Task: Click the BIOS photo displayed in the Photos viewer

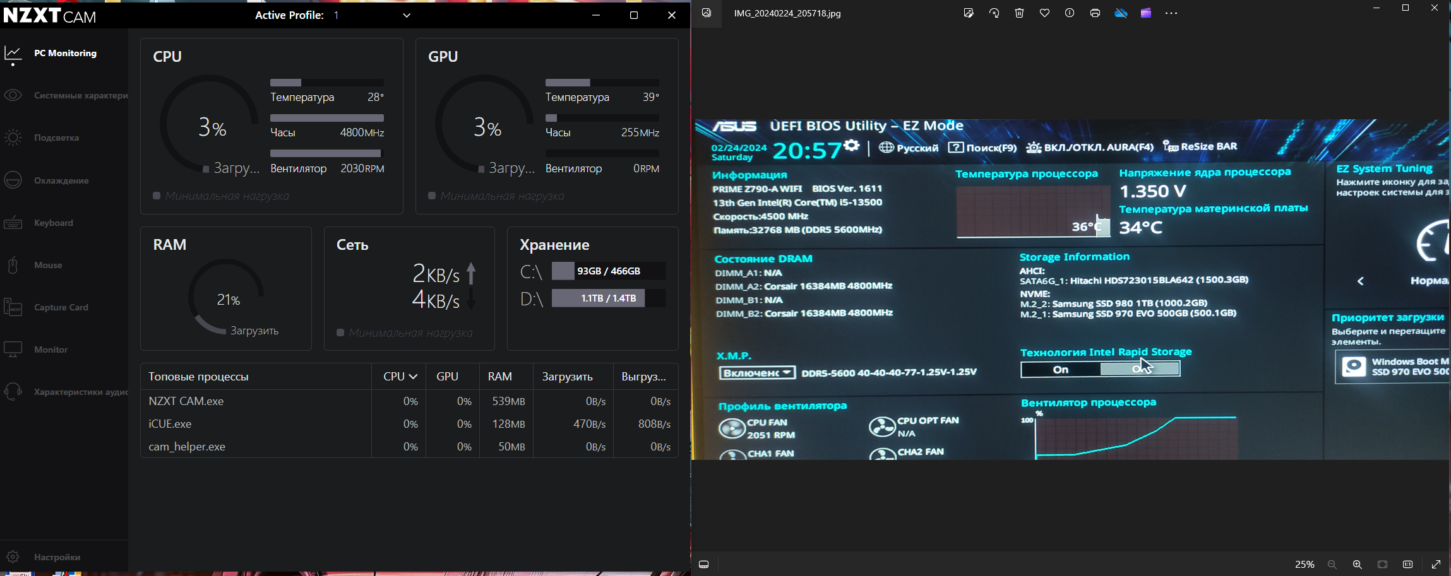Action: pos(1071,289)
